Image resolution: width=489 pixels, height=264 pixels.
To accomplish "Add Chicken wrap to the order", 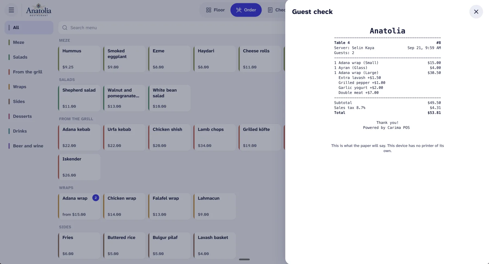I will pos(124,206).
